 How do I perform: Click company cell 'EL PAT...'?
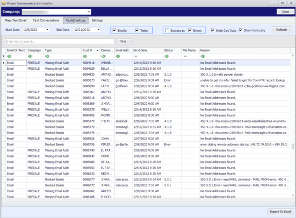107,151
